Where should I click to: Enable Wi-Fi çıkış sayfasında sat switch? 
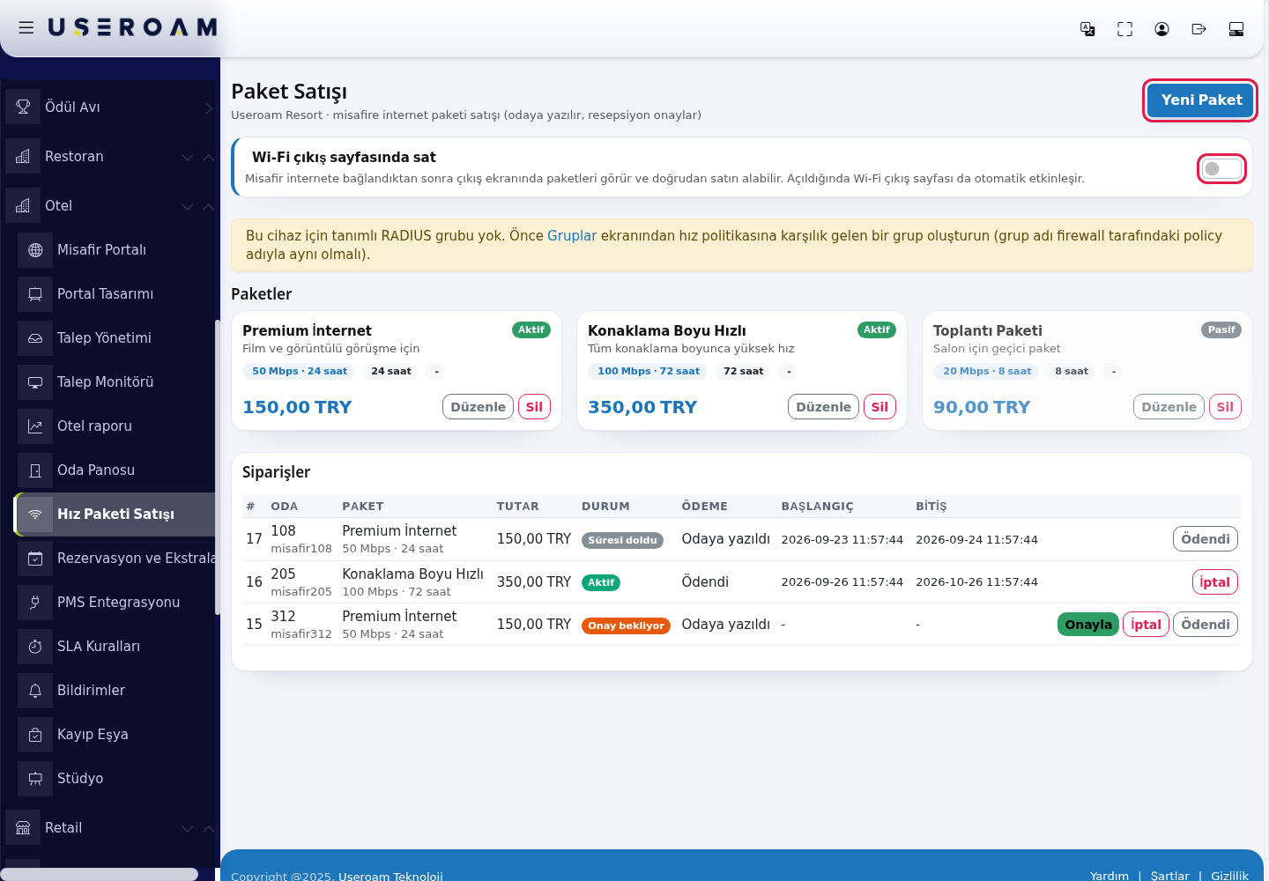point(1221,168)
